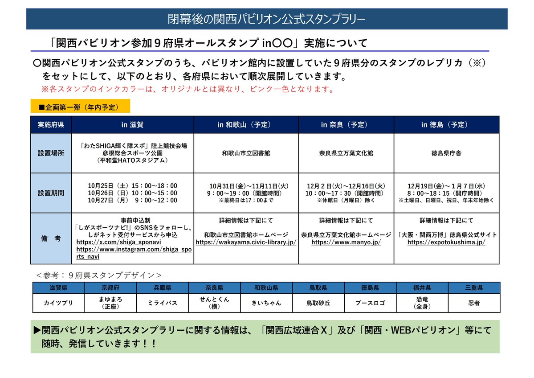Click the period 12月2日(火)～12月16日(火)
Viewport: 534px width, 378px height.
coord(346,186)
